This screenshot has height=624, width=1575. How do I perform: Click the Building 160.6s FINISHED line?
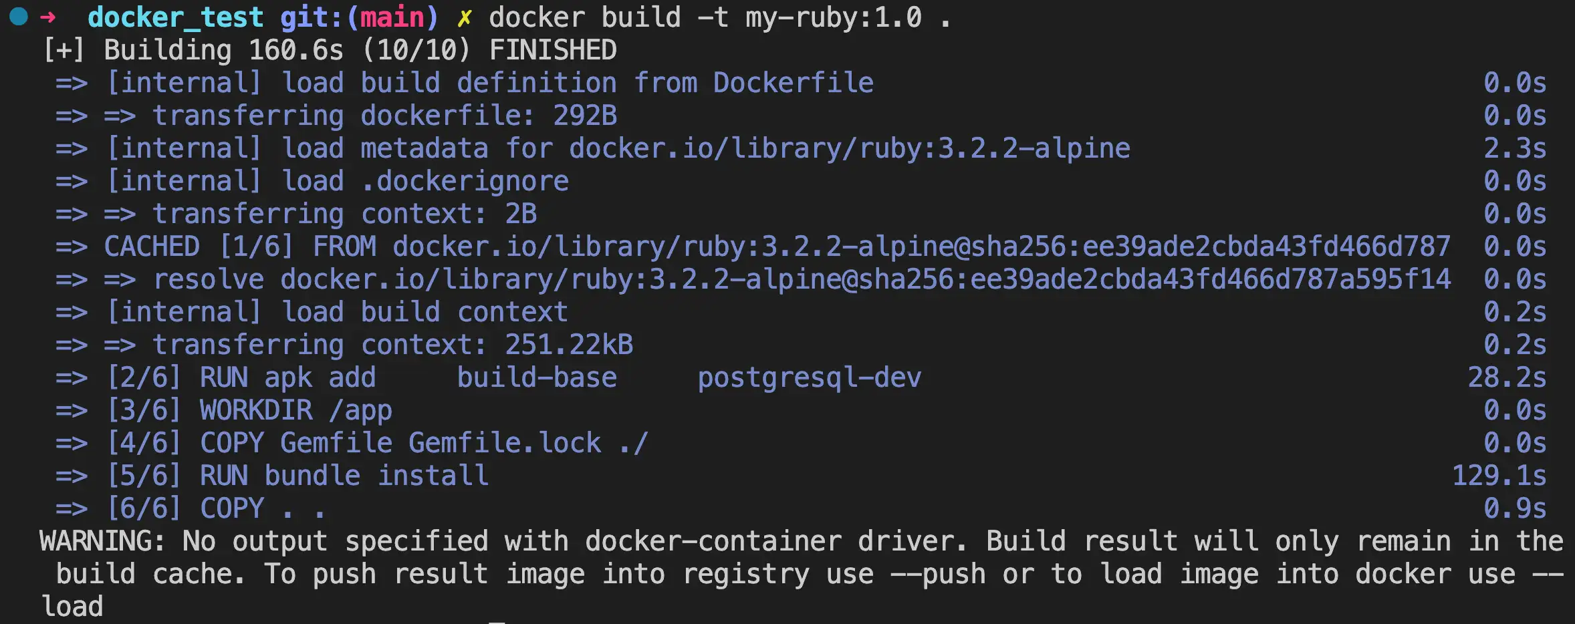(x=360, y=50)
